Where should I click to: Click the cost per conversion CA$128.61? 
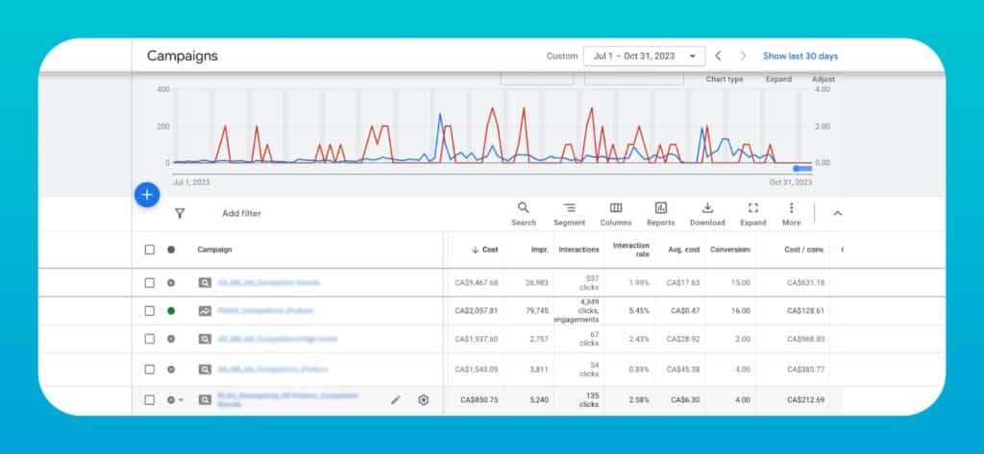coord(806,310)
